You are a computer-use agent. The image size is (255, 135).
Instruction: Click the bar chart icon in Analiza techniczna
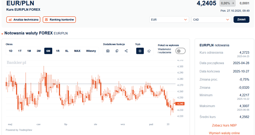(10, 20)
